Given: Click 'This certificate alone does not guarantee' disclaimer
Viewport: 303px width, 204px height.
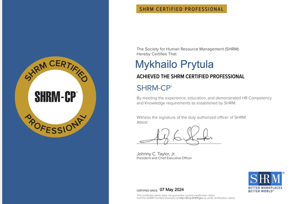Looking at the screenshot, I should pos(176,195).
